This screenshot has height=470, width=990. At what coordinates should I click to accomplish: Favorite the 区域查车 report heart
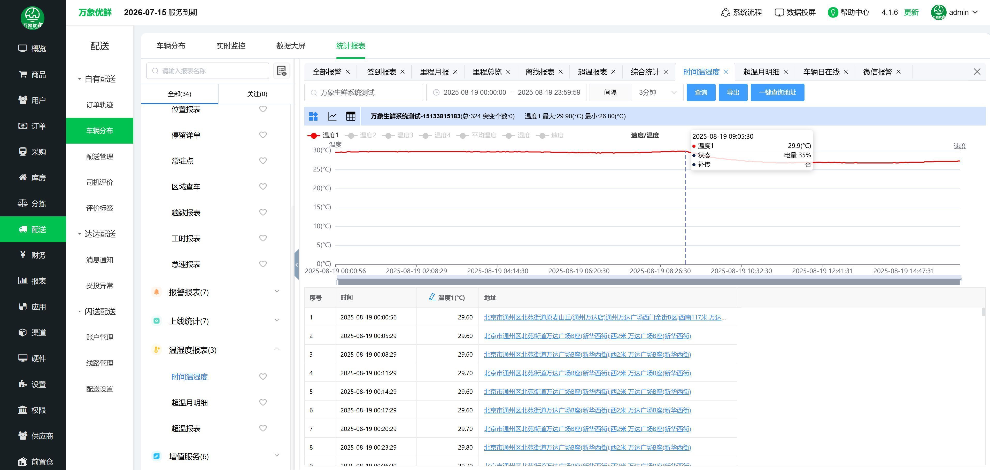pos(263,186)
